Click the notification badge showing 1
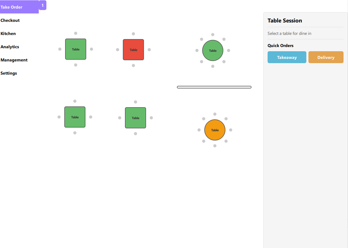The width and height of the screenshot is (348, 248). (x=42, y=5)
